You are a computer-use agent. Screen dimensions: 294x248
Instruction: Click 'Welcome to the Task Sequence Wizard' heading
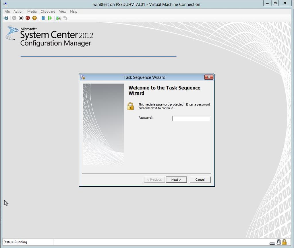[x=165, y=90]
